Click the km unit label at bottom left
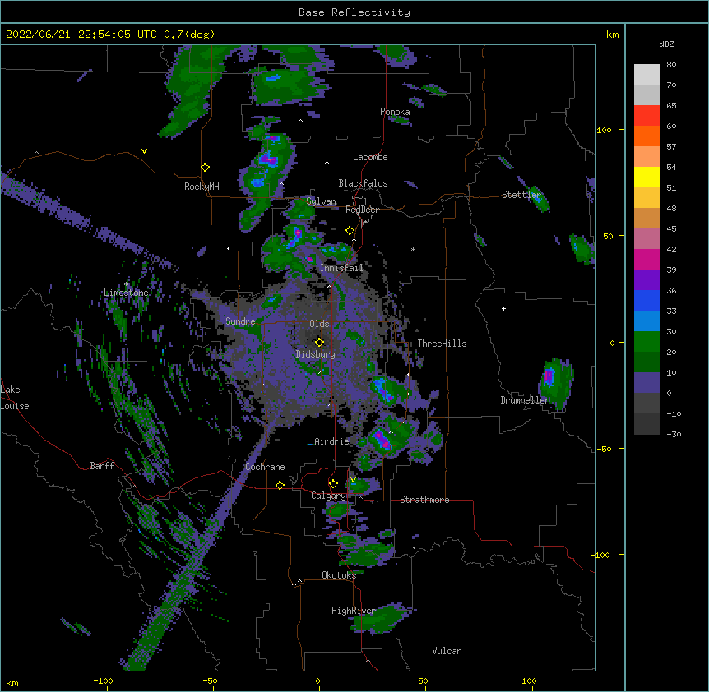This screenshot has width=709, height=692. (12, 682)
